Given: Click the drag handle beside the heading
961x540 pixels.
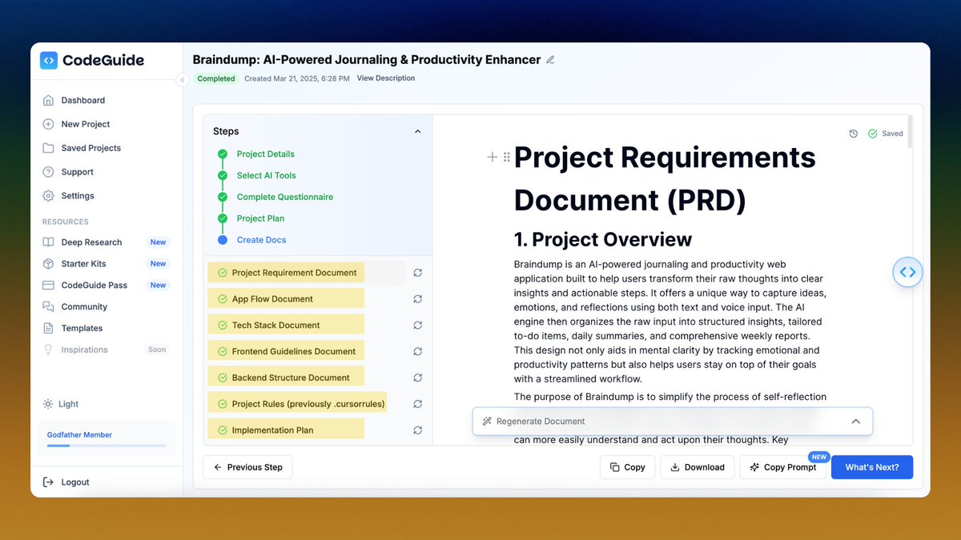Looking at the screenshot, I should coord(507,157).
